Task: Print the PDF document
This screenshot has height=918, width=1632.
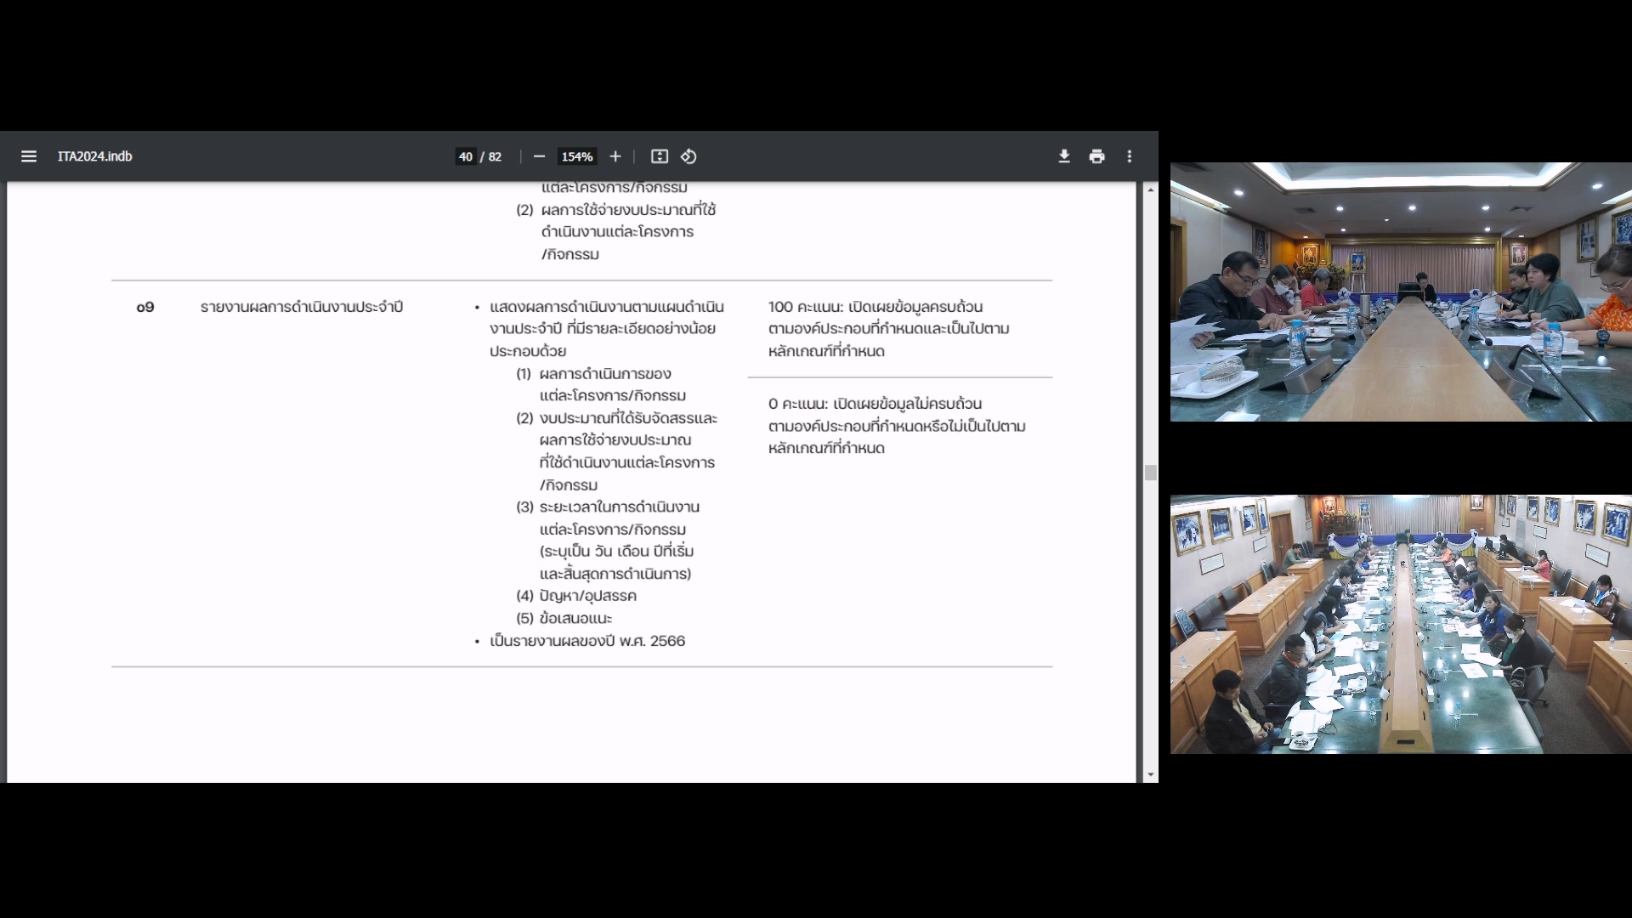Action: pyautogui.click(x=1097, y=156)
